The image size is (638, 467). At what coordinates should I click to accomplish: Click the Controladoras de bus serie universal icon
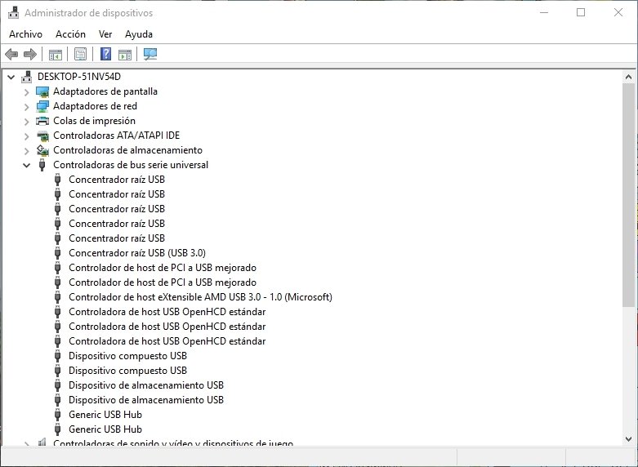[x=42, y=165]
